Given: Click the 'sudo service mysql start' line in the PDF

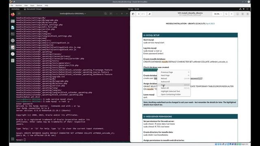Looking at the screenshot, I should pyautogui.click(x=154, y=43).
